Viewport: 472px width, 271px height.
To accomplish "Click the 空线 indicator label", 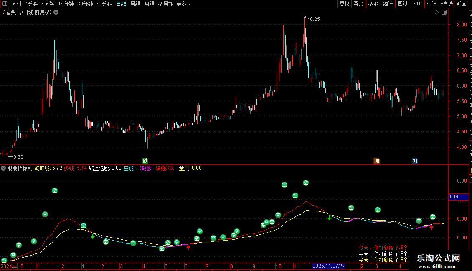I will tap(130, 168).
